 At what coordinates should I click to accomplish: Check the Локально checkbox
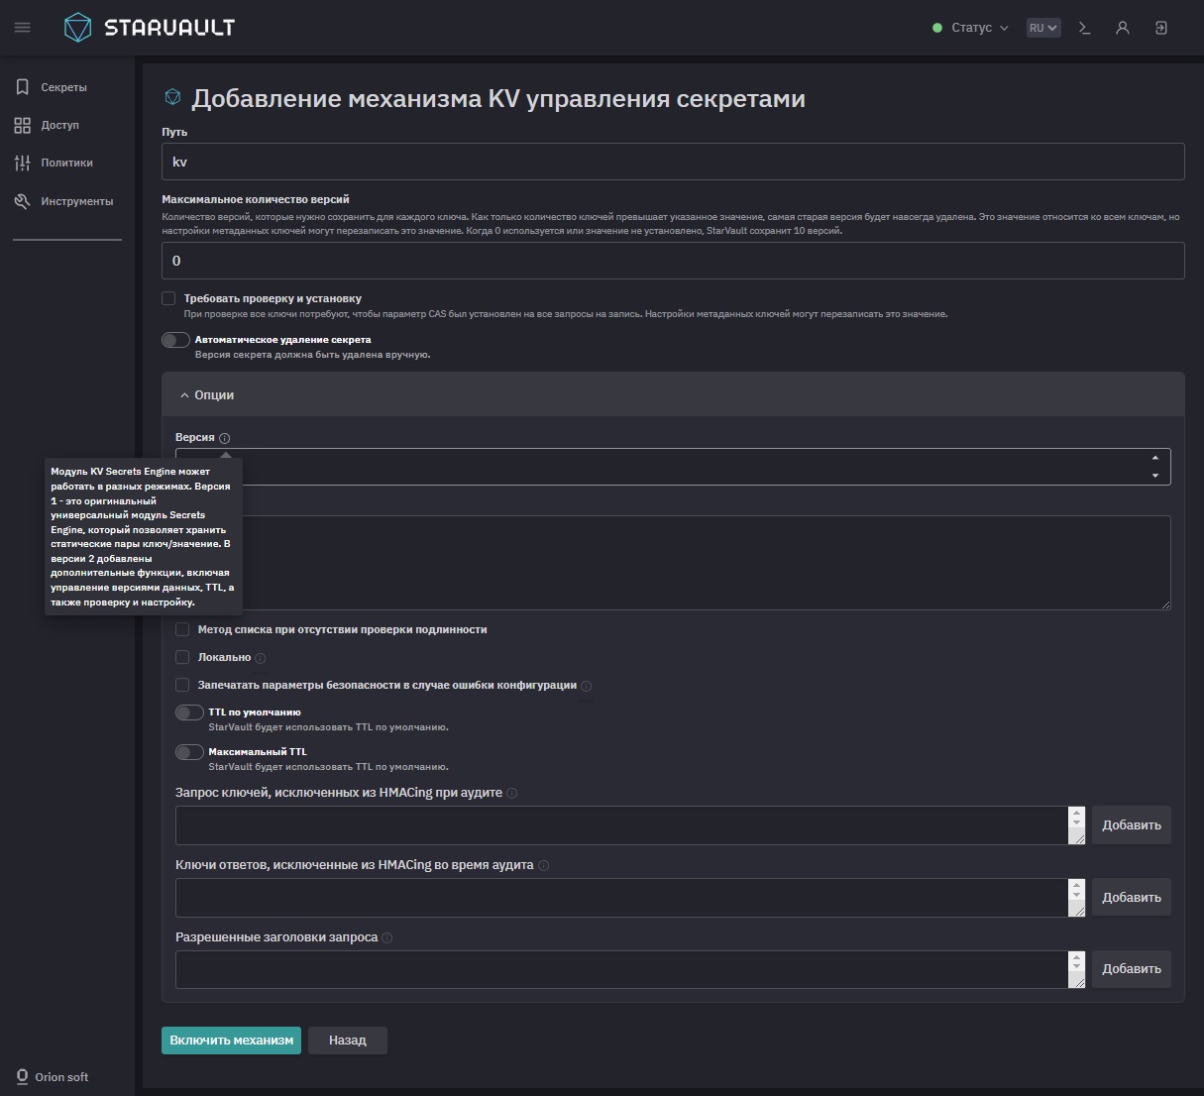click(182, 657)
